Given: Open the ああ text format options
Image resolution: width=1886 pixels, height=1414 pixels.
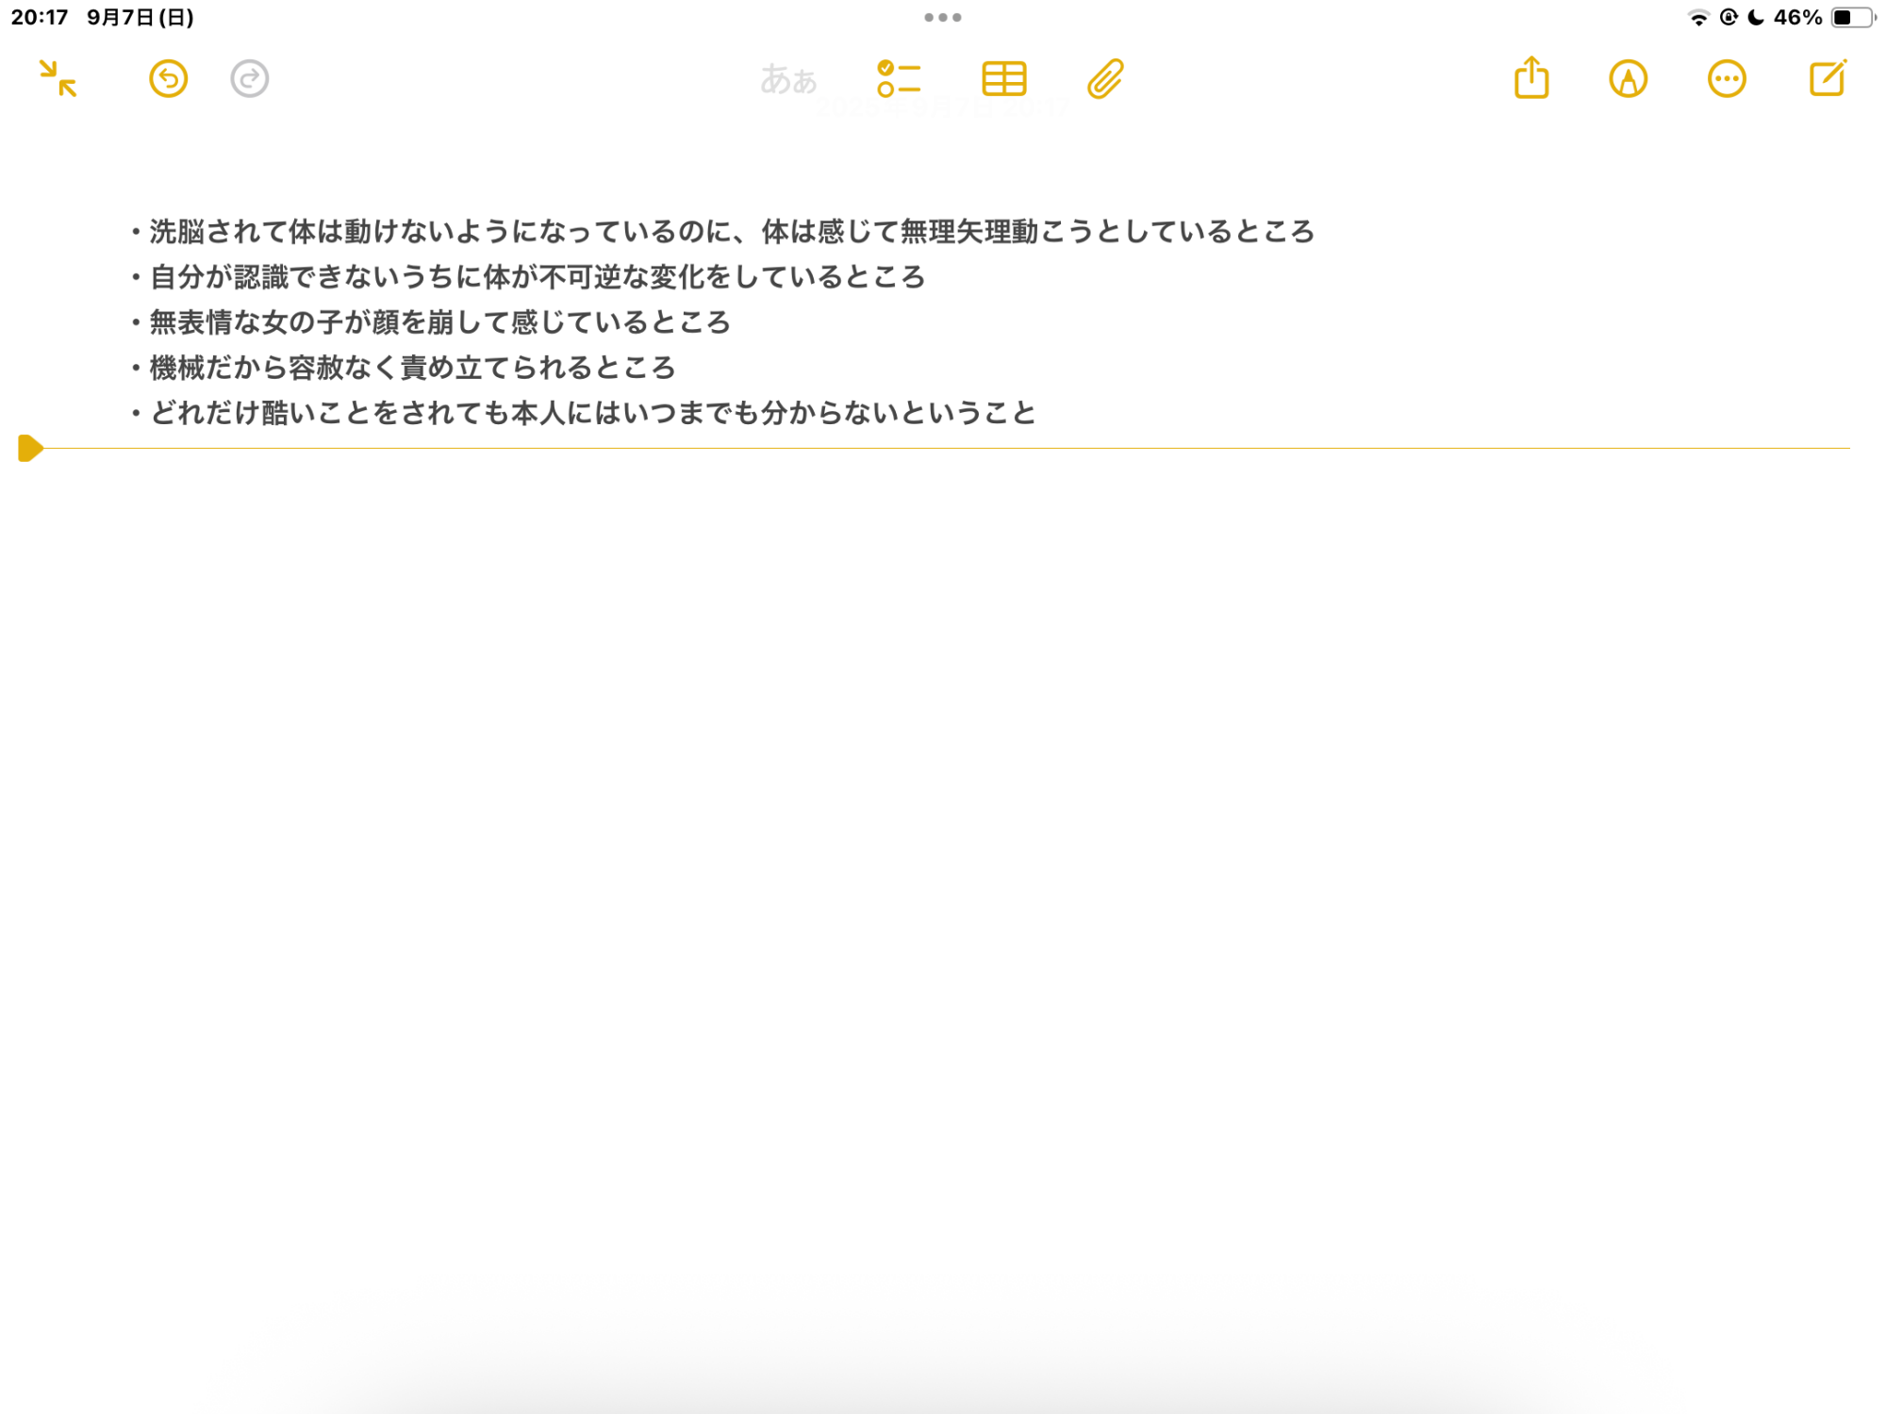Looking at the screenshot, I should pyautogui.click(x=788, y=79).
